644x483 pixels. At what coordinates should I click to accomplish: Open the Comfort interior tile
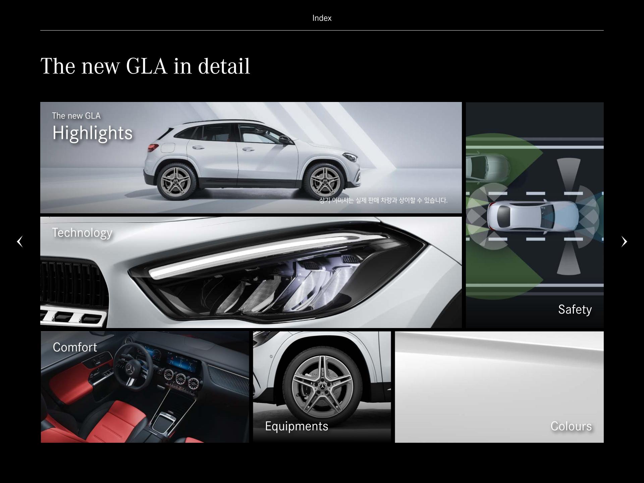pyautogui.click(x=145, y=387)
